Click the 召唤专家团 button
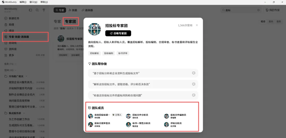Viewport: 286px width, 138px height. [x=118, y=33]
